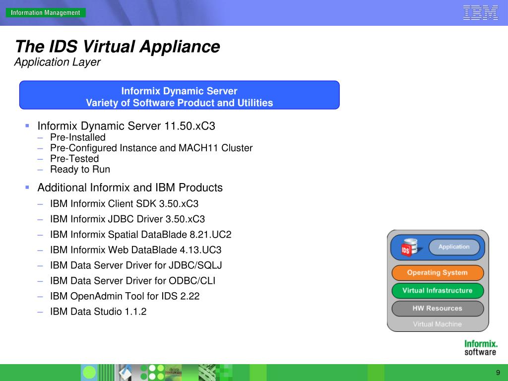Select the Operating System layer

(x=438, y=272)
